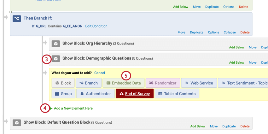Collapse the Then Branch If element
This screenshot has height=134, width=268.
(x=230, y=32)
